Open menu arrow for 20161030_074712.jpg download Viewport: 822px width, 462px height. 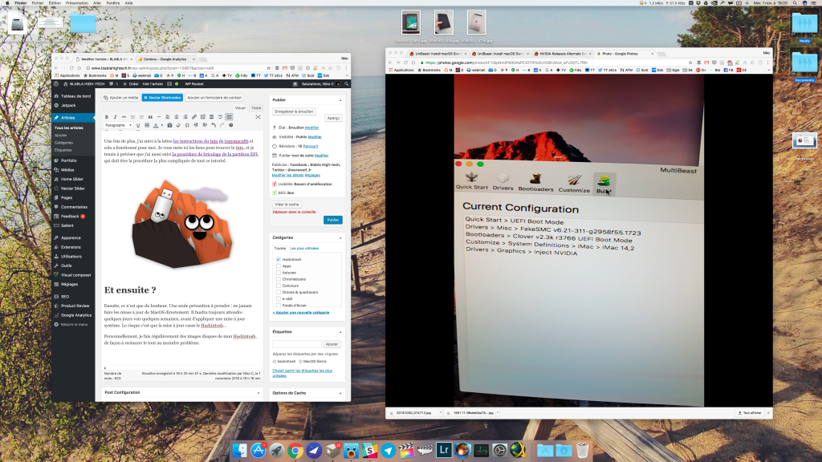[441, 413]
